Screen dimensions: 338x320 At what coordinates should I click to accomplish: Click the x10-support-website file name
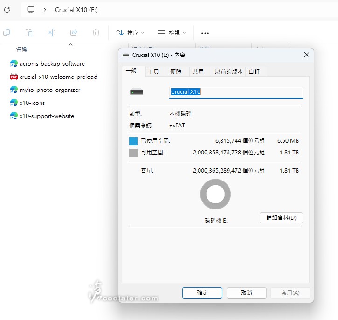[x=47, y=116]
